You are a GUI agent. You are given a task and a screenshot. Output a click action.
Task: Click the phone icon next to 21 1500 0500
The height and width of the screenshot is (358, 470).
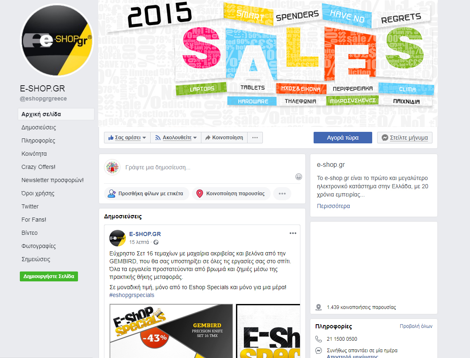[318, 339]
